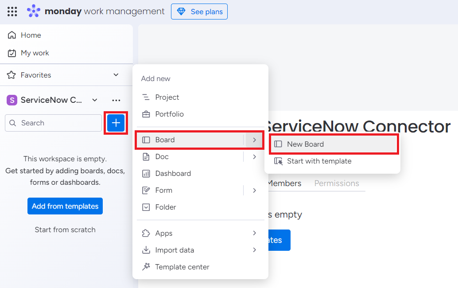Click the Folder icon in the menu
The image size is (458, 288).
[146, 207]
